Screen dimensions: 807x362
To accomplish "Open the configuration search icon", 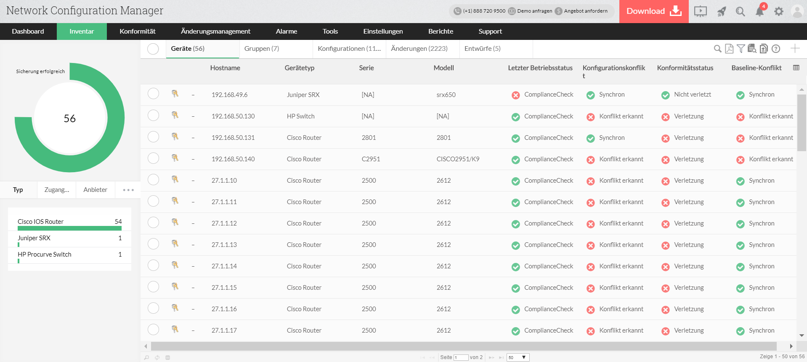I will (x=752, y=49).
